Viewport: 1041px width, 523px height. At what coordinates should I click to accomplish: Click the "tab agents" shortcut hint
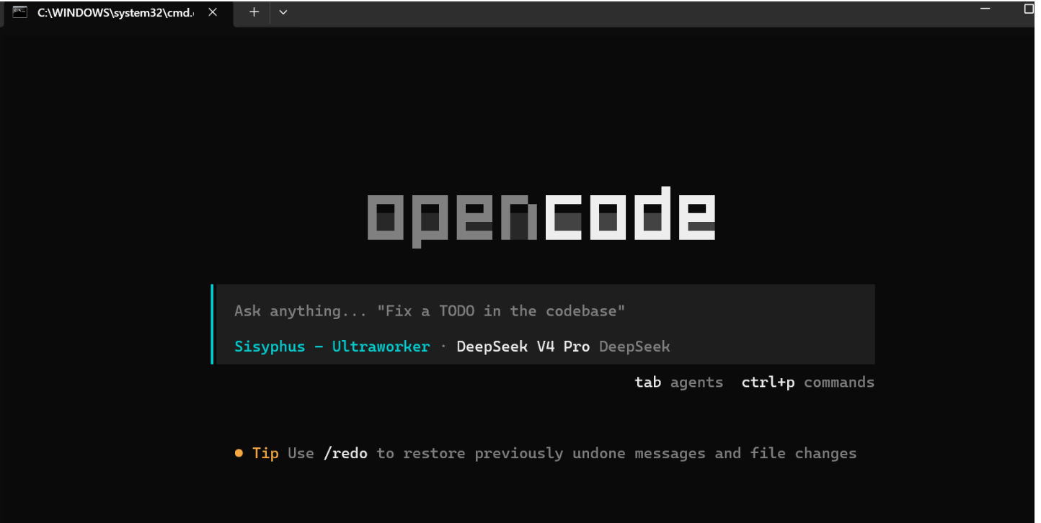(x=679, y=382)
